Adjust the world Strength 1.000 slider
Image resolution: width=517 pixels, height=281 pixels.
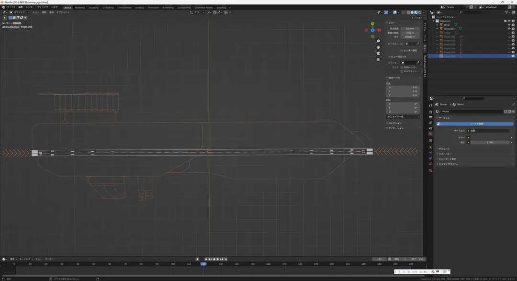coord(490,143)
